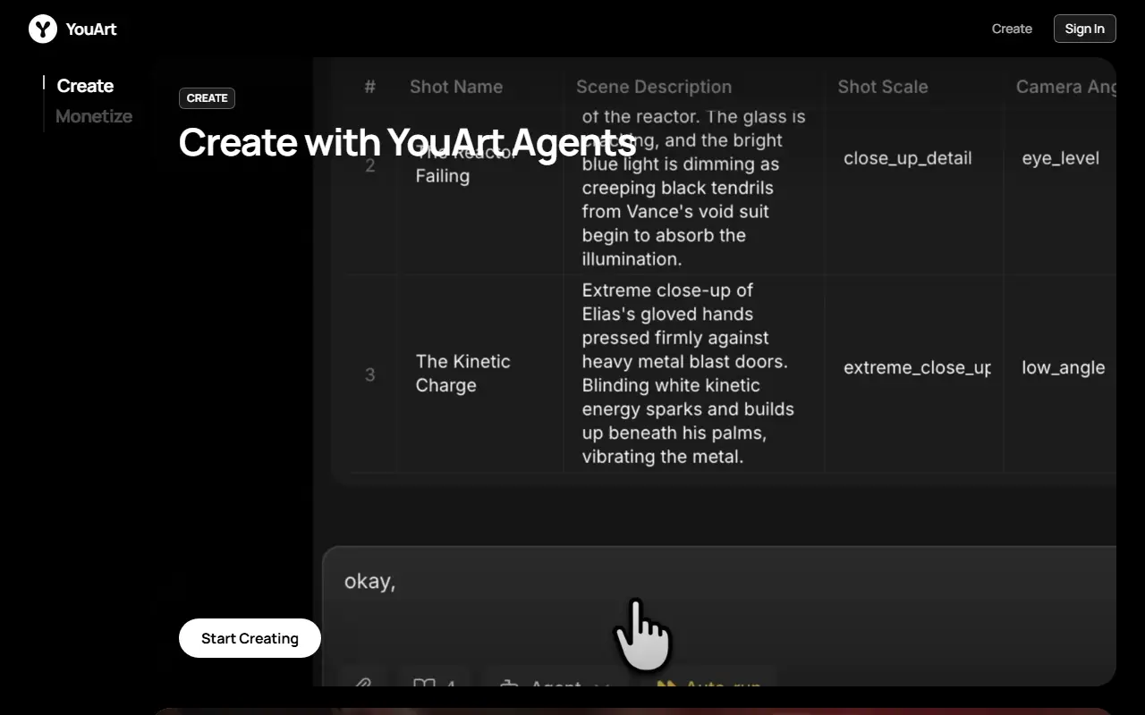Click the Start Creating button
1145x715 pixels.
pos(250,638)
